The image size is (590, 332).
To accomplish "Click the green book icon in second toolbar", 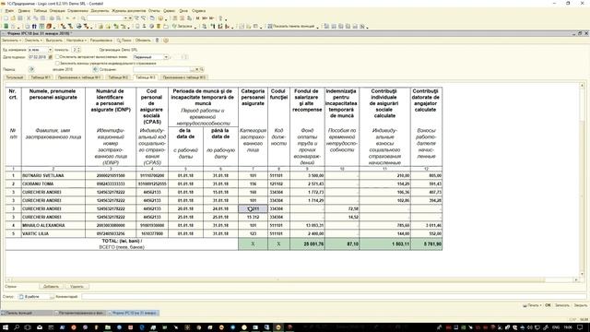I will point(6,27).
